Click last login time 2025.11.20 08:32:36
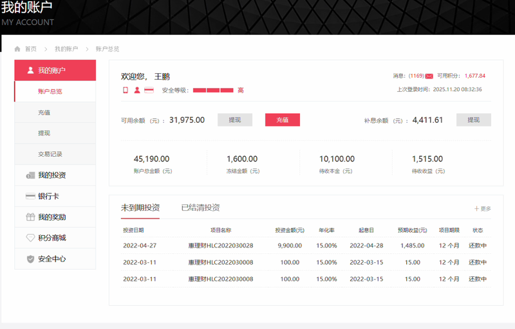Viewport: 515px width, 329px height. (x=457, y=89)
